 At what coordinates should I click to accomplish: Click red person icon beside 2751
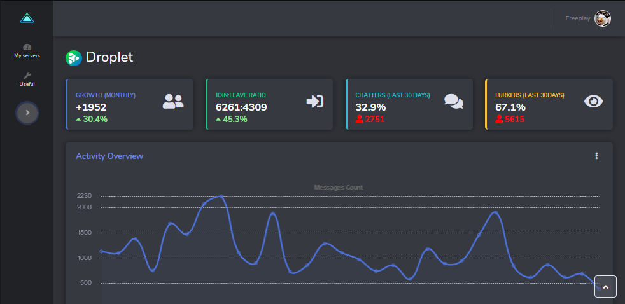(359, 119)
